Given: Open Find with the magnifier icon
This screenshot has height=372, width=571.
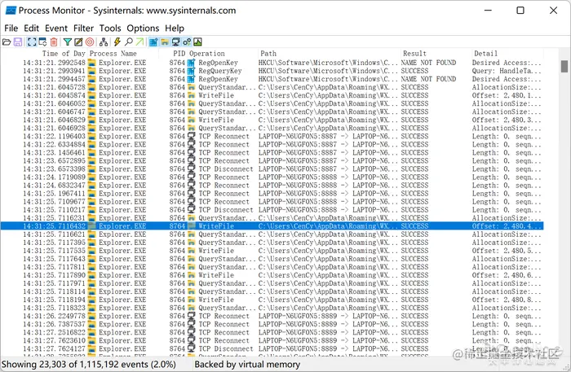Looking at the screenshot, I should pos(129,42).
